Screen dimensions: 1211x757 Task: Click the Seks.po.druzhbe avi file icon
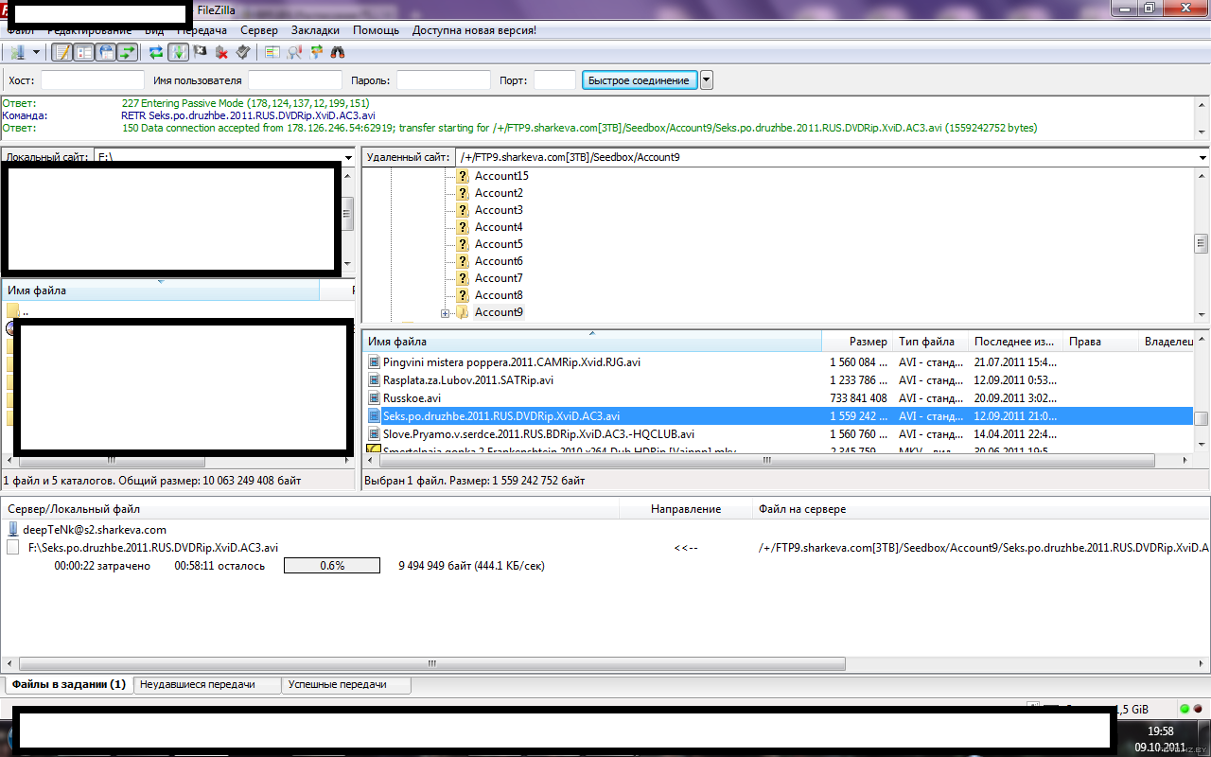(x=373, y=416)
